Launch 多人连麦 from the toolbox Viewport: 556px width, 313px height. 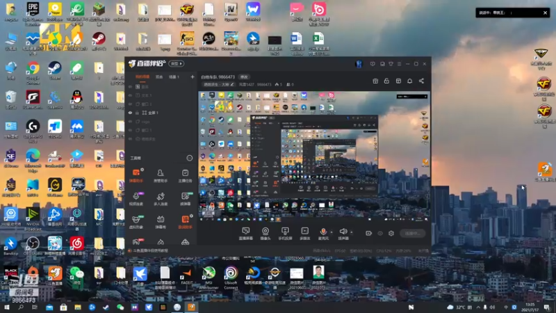coord(161,199)
